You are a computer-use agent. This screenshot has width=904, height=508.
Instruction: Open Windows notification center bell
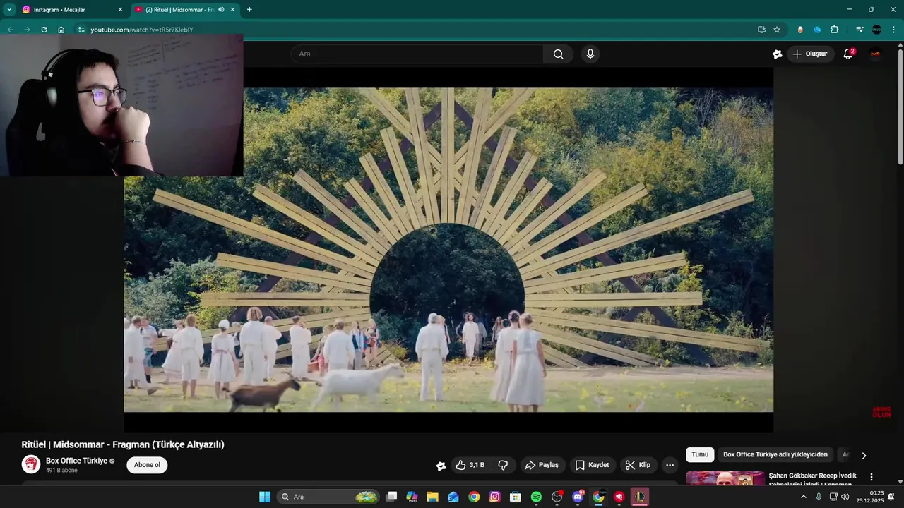pyautogui.click(x=891, y=497)
